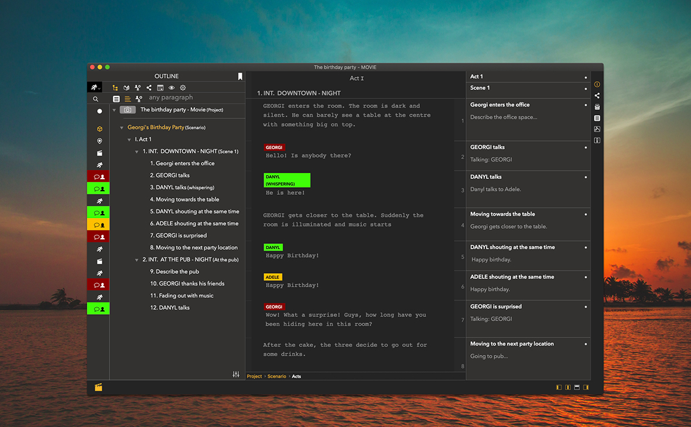Open the yellow tree structure view in toolbar

pyautogui.click(x=115, y=88)
